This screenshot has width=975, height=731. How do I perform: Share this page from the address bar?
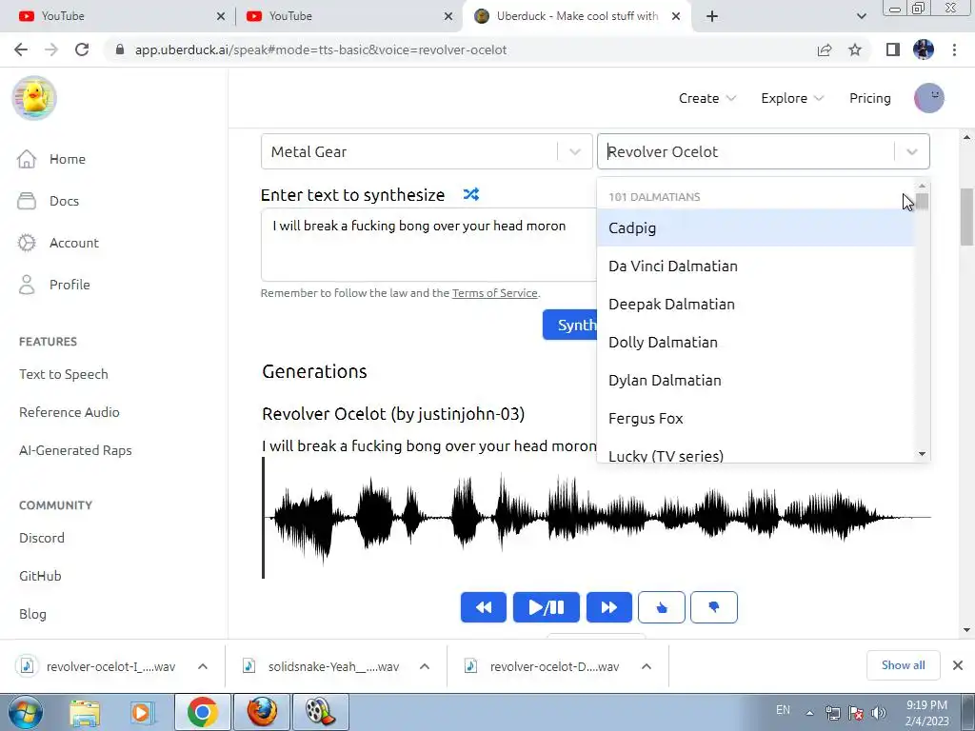[825, 49]
